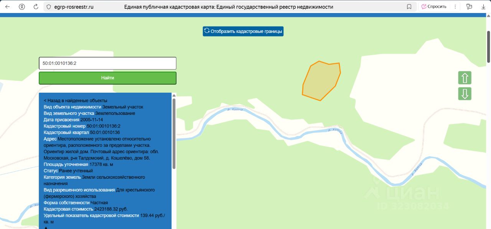Screen dimensions: 491x229
Task: Click the page vertical scrollbar thumb
Action: click(x=488, y=46)
